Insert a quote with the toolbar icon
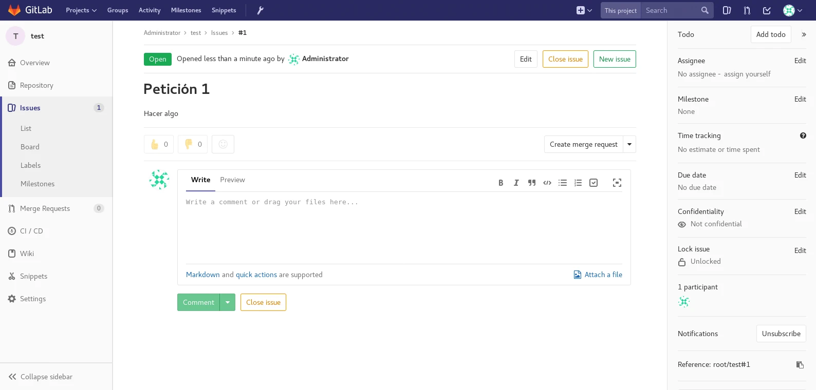Viewport: 816px width, 390px height. 532,183
